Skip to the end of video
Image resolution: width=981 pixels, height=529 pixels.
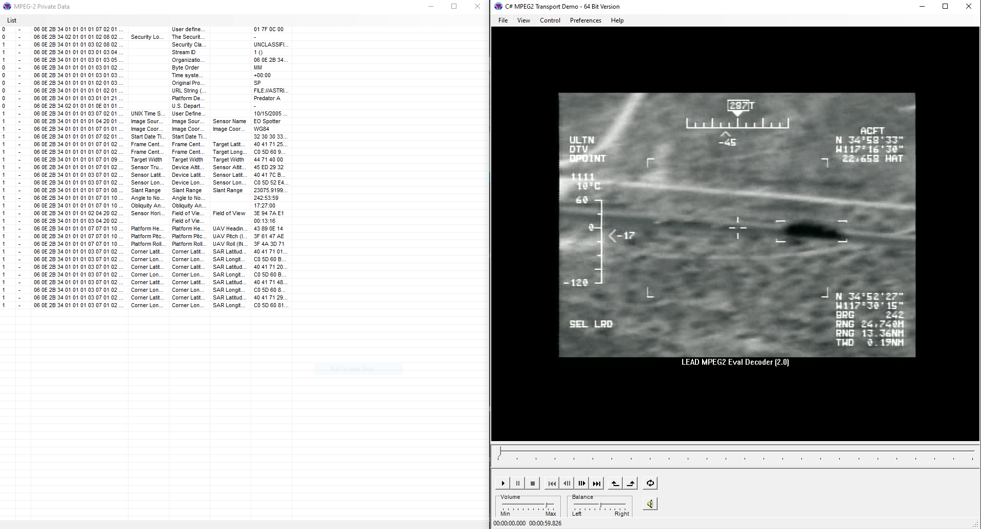596,483
